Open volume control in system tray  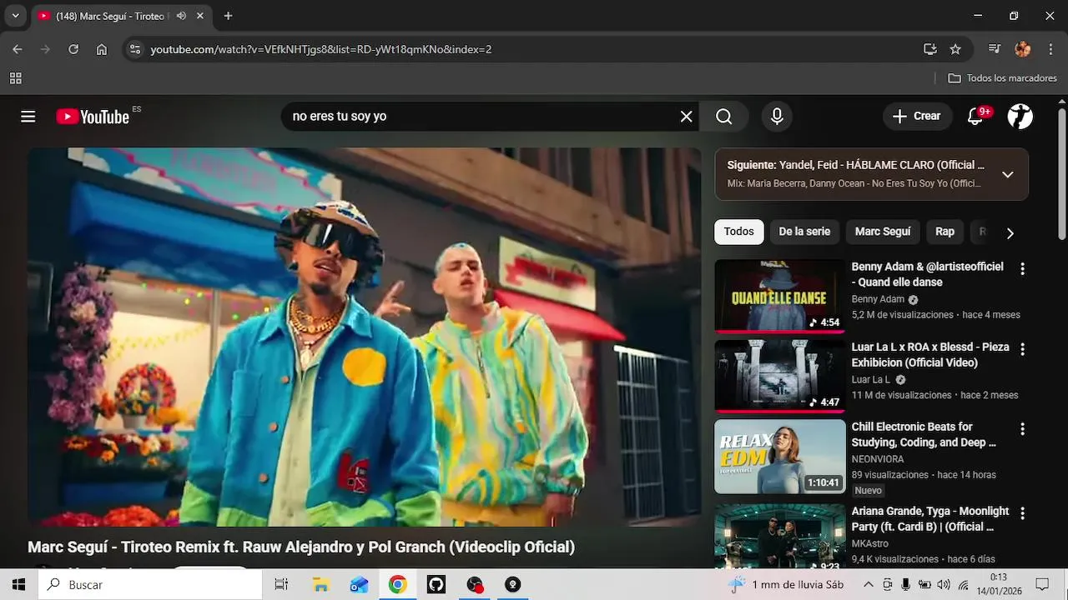944,585
